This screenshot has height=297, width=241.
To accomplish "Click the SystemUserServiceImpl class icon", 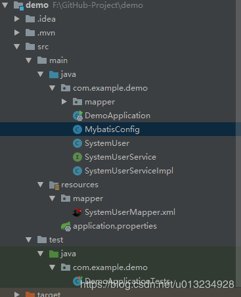I will (77, 171).
